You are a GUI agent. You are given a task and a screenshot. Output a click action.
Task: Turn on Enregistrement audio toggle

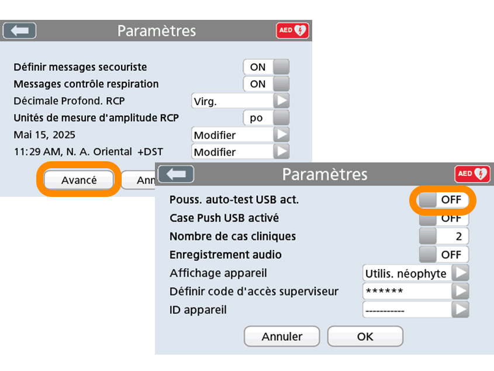[x=444, y=255]
